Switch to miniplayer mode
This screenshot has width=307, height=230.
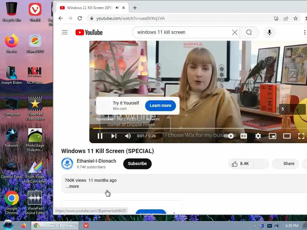tap(272, 136)
